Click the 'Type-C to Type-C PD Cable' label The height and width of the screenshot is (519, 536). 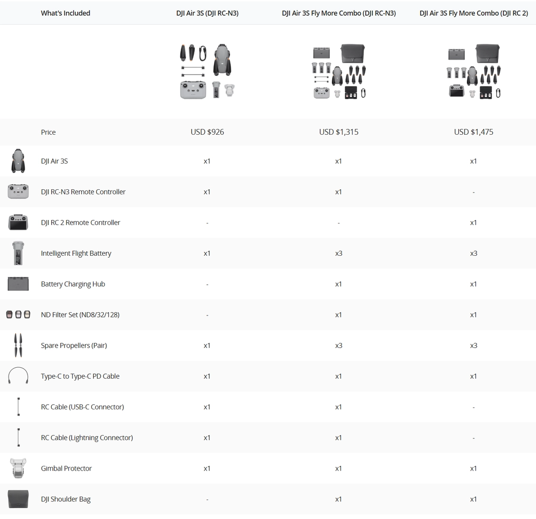point(80,376)
